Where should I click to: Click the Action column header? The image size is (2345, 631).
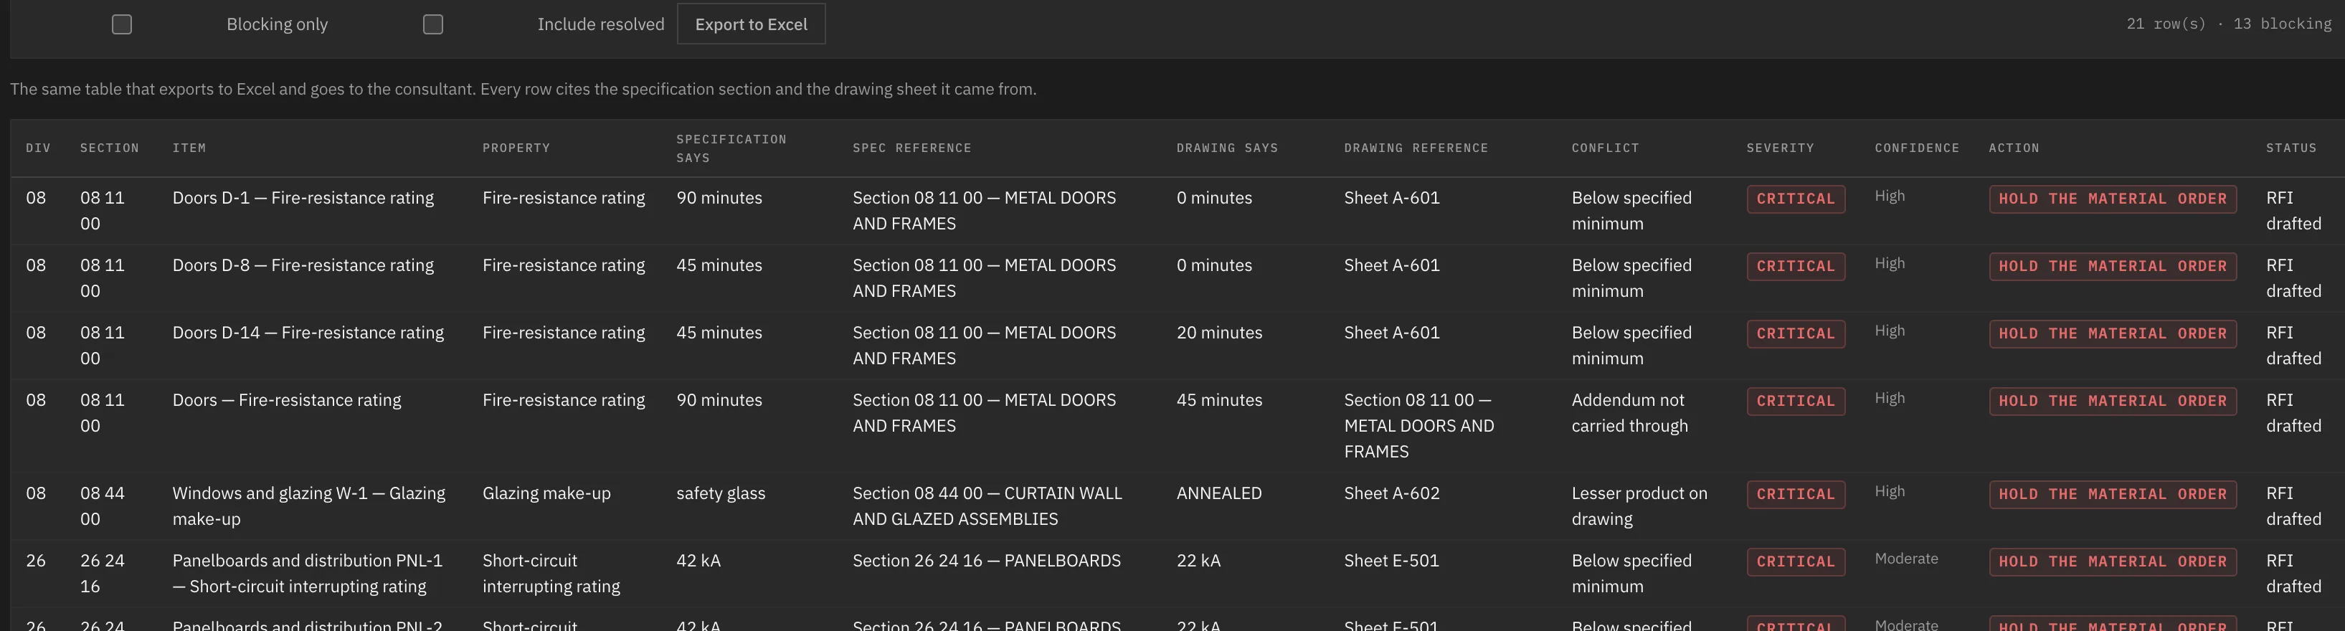(2013, 148)
